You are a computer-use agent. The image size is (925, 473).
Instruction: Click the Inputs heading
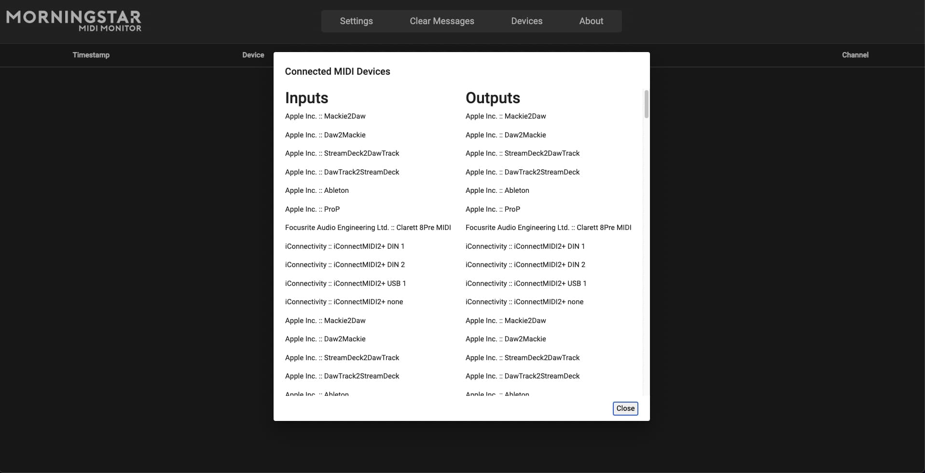[x=307, y=98]
